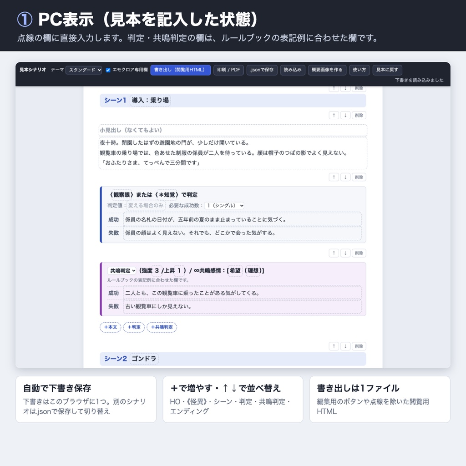Move the シーン2 ゴンドラ block down
The image size is (466, 466).
[345, 346]
